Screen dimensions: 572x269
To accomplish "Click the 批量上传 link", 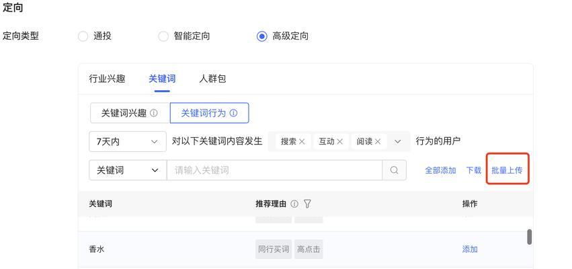I will tap(507, 170).
